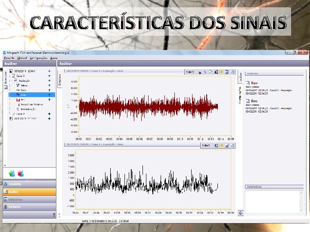Click the '1 de 1' counter on Rms chart

(206, 146)
